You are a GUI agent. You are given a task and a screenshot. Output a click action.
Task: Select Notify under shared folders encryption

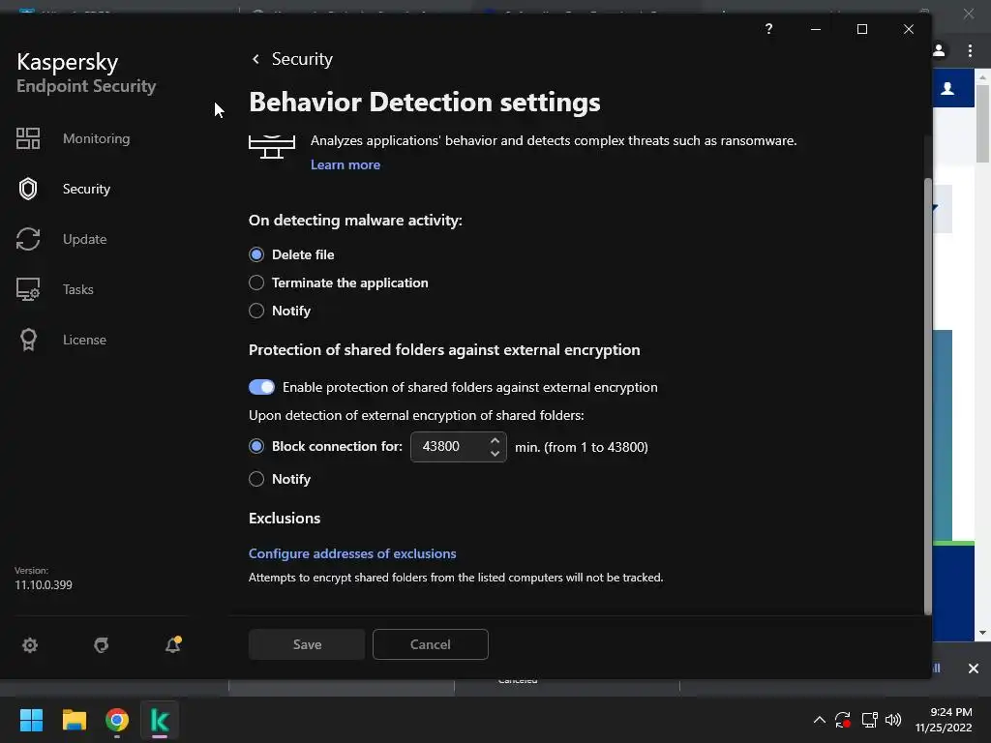click(256, 479)
